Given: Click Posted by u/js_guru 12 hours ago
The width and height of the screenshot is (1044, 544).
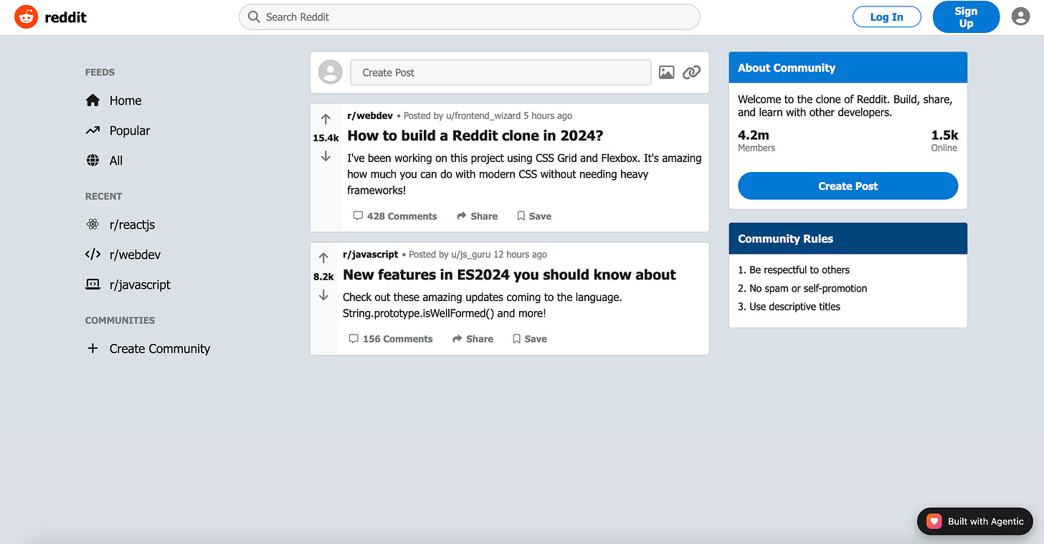Looking at the screenshot, I should [478, 254].
